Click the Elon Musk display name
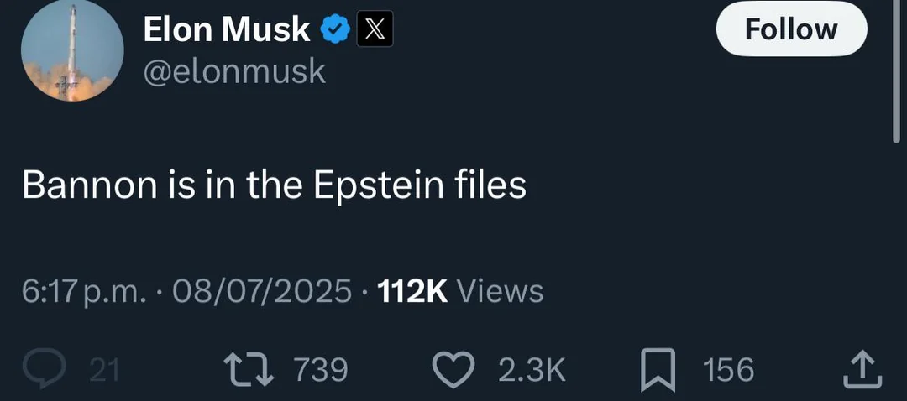 226,30
